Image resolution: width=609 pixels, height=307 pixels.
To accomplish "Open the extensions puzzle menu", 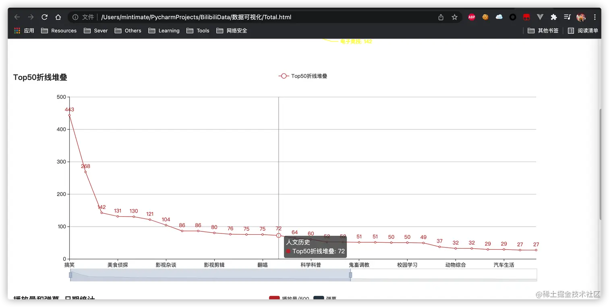I will [x=554, y=17].
